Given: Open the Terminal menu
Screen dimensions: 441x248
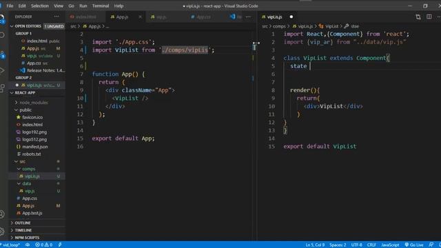Looking at the screenshot, I should click(101, 6).
